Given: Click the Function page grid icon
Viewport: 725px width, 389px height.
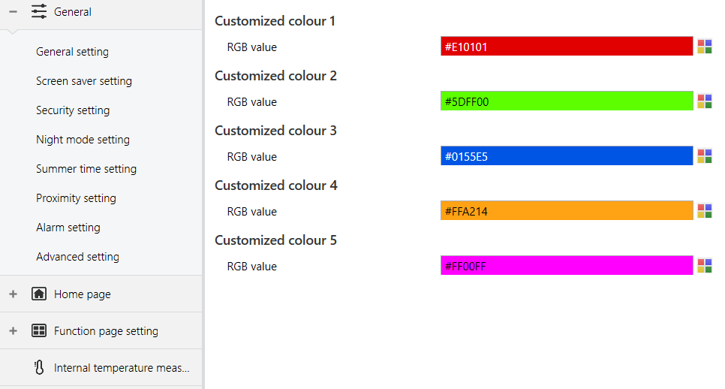Looking at the screenshot, I should pos(39,330).
